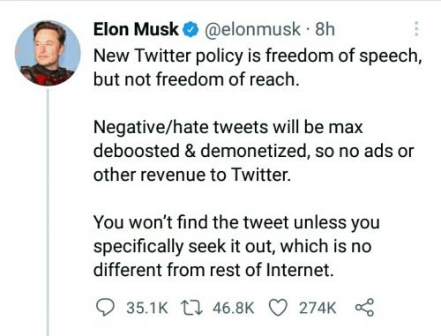
Task: Click the 35.1K replies count
Action: point(147,308)
